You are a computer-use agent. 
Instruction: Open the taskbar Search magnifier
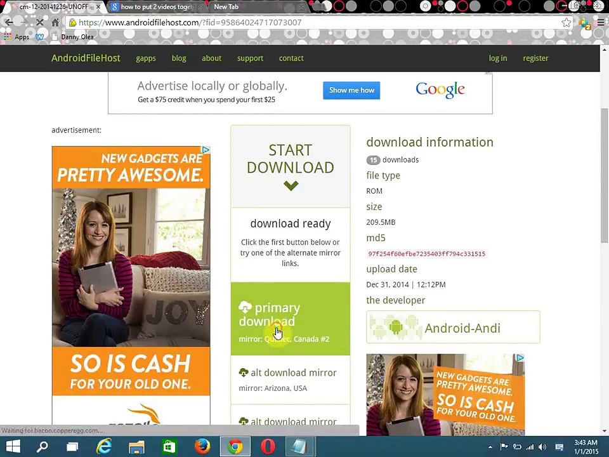click(x=42, y=446)
